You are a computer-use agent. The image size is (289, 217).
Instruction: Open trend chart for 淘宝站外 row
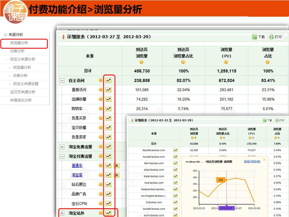point(108,213)
